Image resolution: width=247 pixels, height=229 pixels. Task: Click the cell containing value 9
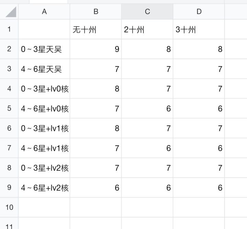pos(96,49)
